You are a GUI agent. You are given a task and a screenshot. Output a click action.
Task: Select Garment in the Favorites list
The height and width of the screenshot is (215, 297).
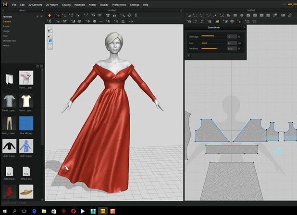coord(7,21)
